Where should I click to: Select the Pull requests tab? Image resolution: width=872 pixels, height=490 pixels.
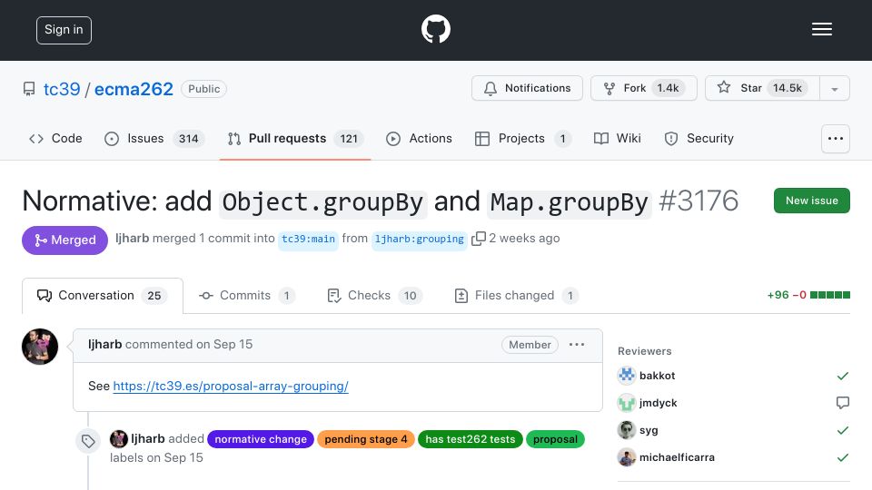295,138
